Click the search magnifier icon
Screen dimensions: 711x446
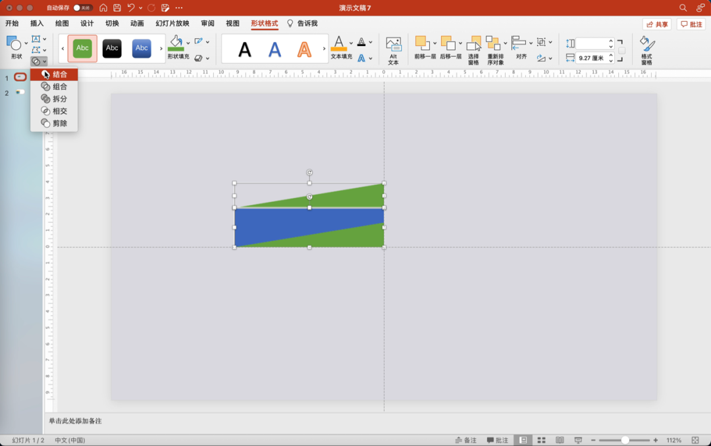pyautogui.click(x=683, y=8)
